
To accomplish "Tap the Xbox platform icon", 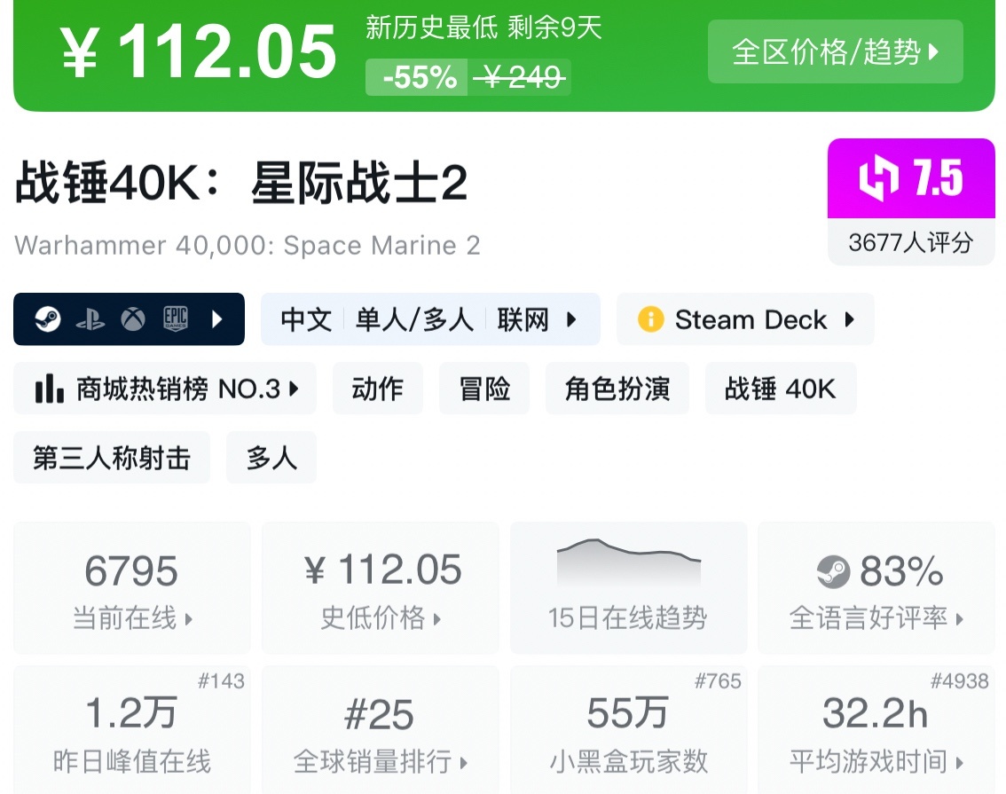I will pyautogui.click(x=133, y=318).
